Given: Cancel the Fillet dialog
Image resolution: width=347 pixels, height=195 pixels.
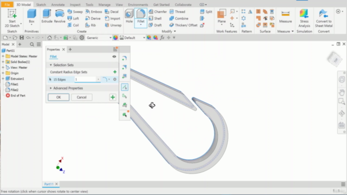Looking at the screenshot, I should click(x=81, y=97).
